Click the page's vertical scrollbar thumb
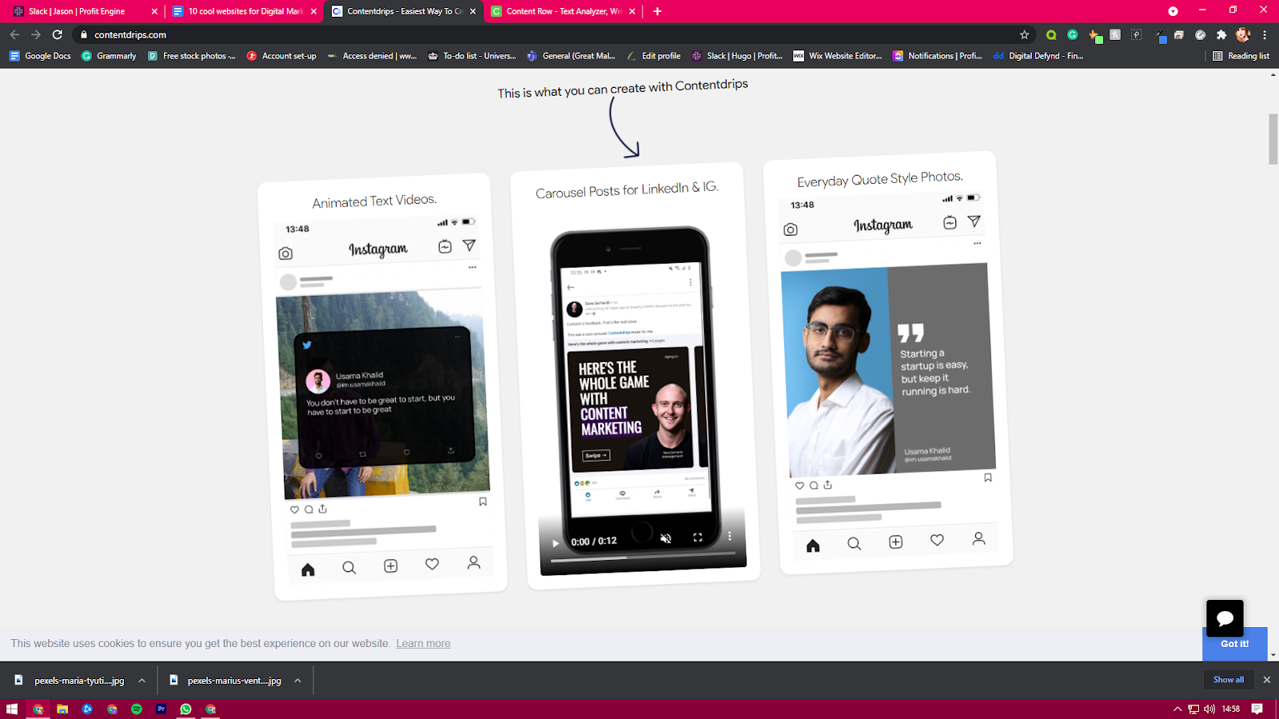Image resolution: width=1279 pixels, height=719 pixels. pyautogui.click(x=1273, y=139)
